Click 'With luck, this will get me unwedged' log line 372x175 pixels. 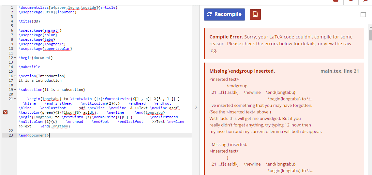coord(255,118)
